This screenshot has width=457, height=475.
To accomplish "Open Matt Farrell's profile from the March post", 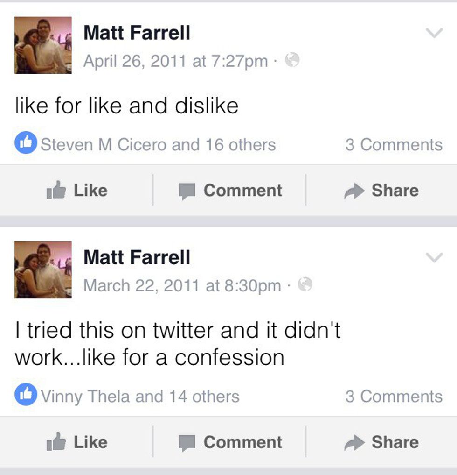I will click(x=137, y=257).
